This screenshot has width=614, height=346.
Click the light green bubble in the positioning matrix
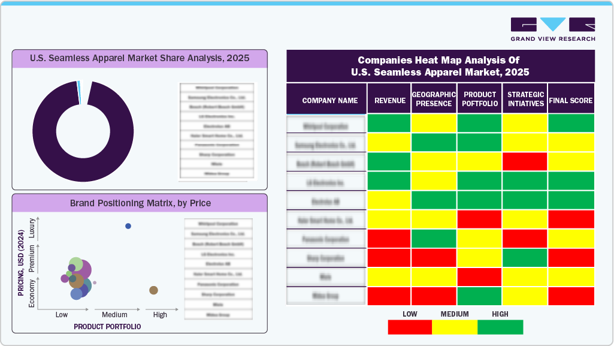(x=76, y=264)
